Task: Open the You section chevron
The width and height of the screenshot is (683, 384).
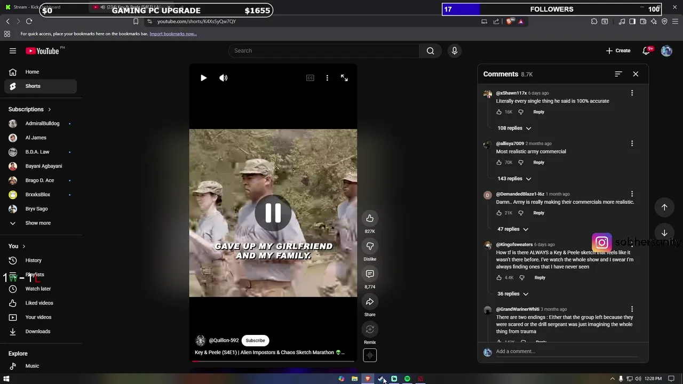Action: (x=23, y=246)
